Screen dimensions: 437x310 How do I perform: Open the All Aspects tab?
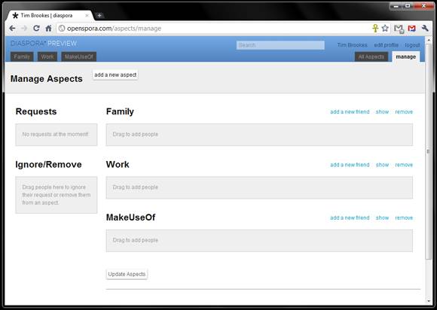click(x=371, y=56)
